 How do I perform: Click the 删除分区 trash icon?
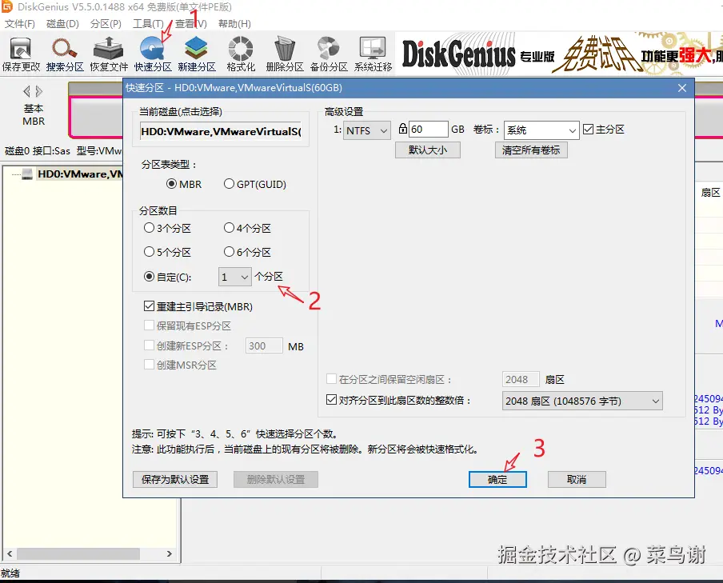click(x=285, y=54)
